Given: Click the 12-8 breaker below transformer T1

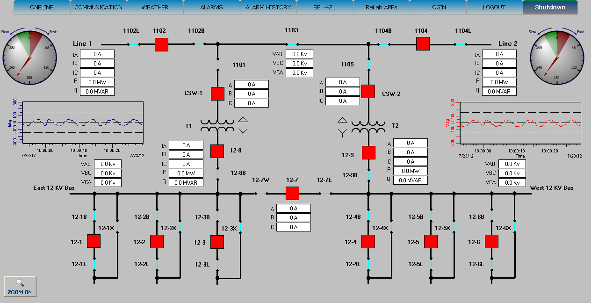Looking at the screenshot, I should coord(217,151).
